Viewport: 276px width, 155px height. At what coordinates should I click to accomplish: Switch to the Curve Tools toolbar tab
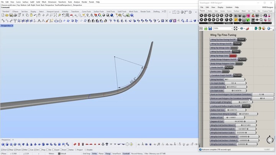coord(86,11)
